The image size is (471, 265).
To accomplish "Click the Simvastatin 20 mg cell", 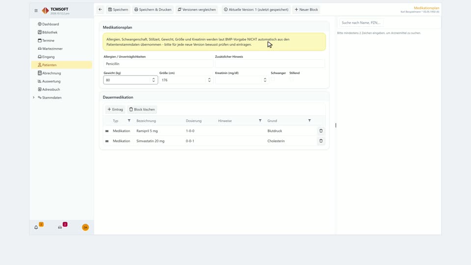I will coord(150,141).
